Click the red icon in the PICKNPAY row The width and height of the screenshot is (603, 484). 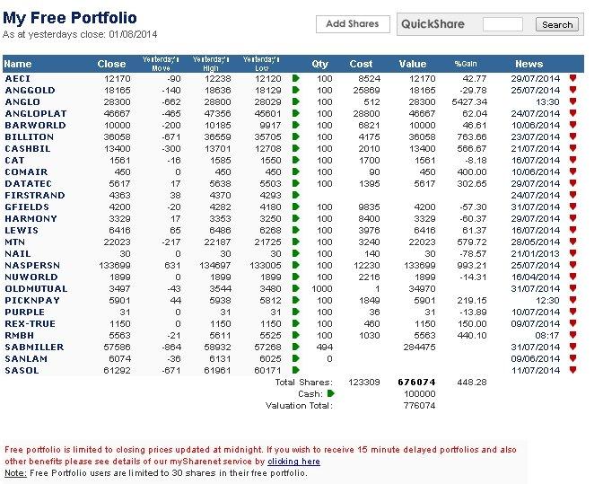click(572, 301)
